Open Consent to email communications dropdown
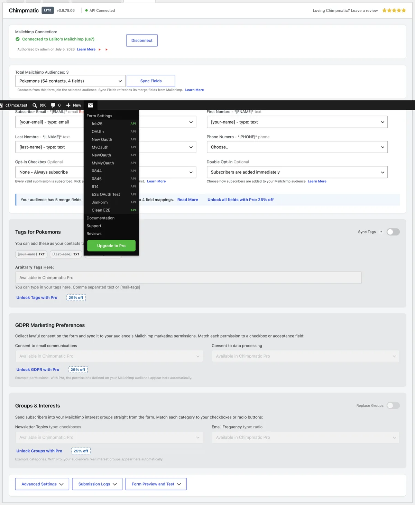 pos(109,356)
